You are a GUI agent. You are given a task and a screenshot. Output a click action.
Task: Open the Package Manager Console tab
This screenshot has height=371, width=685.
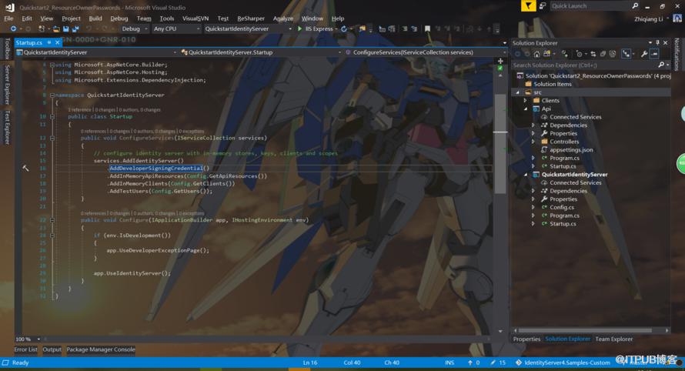coord(101,349)
